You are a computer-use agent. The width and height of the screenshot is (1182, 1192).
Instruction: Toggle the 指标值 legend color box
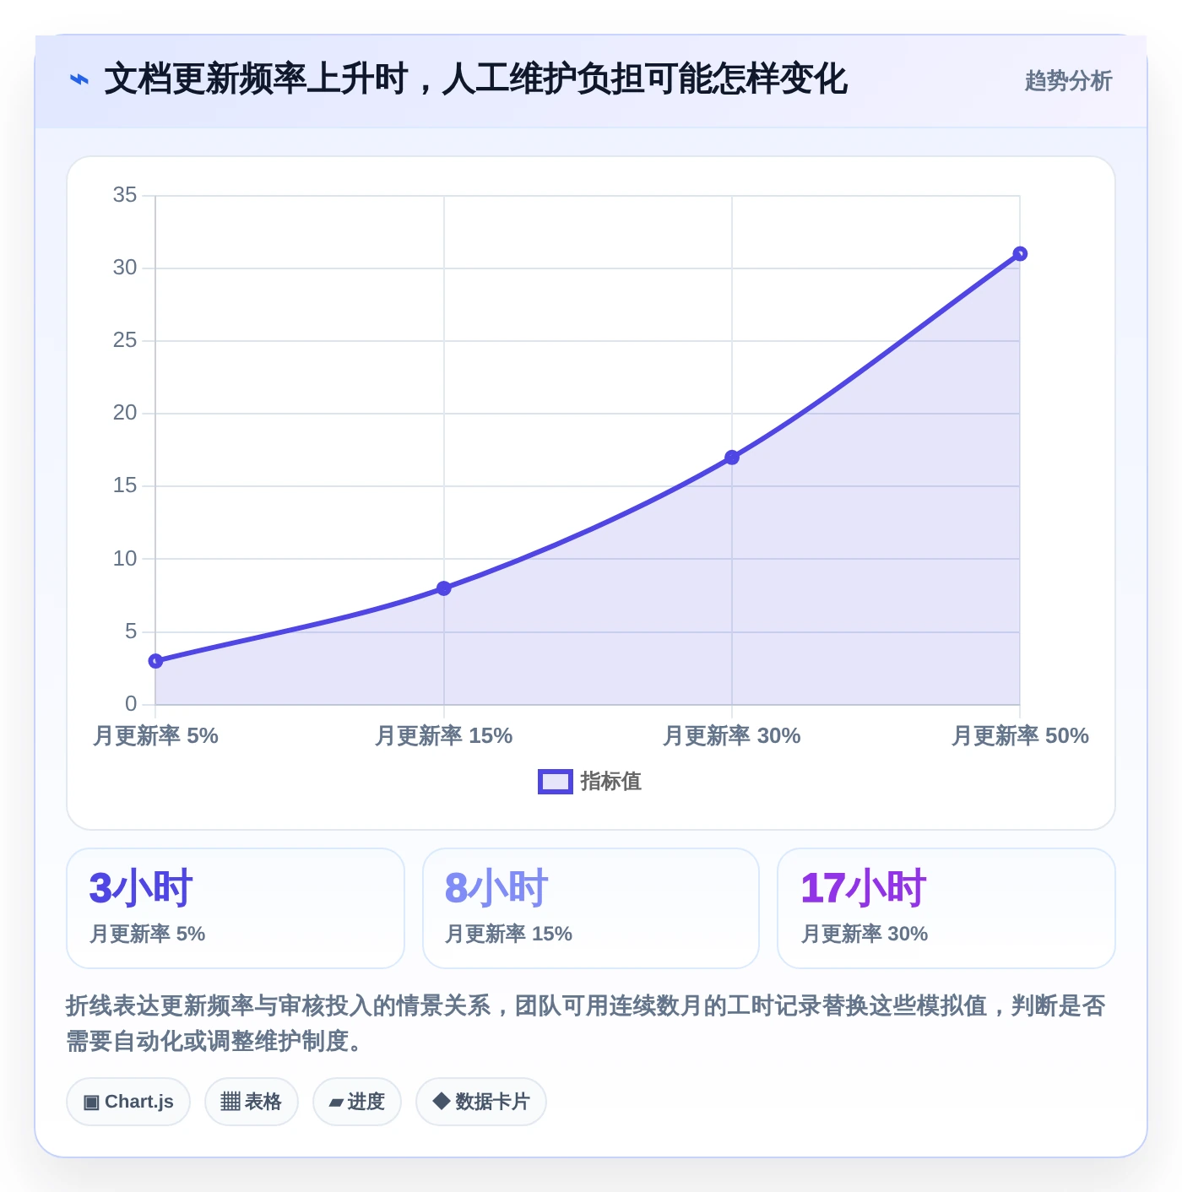(x=556, y=782)
